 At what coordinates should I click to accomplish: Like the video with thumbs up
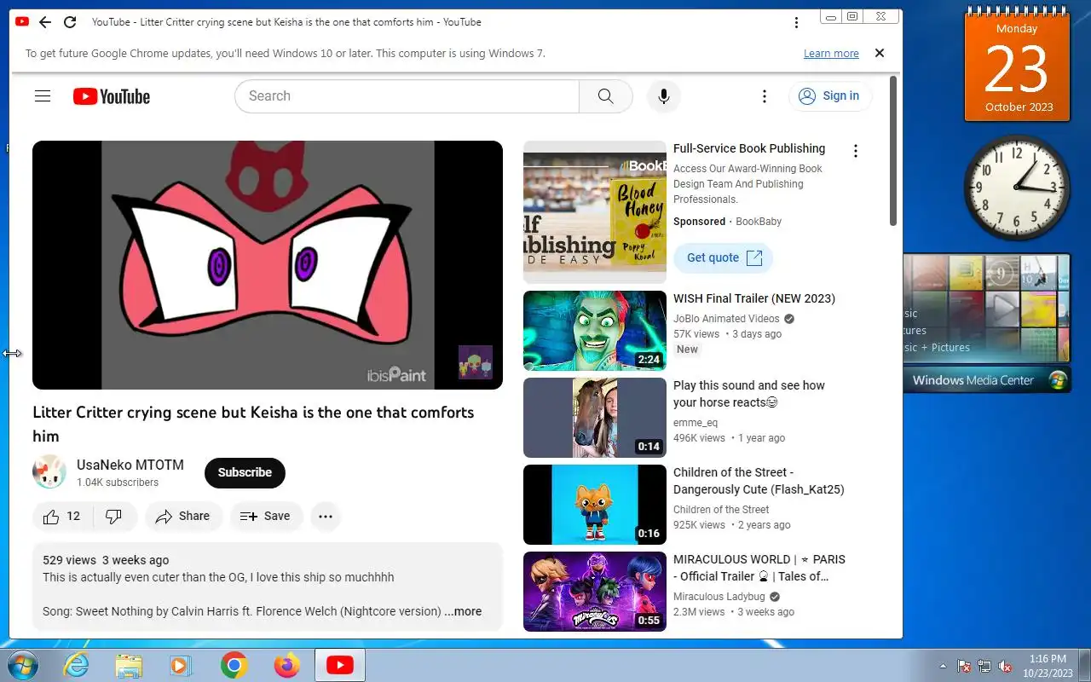(x=62, y=516)
